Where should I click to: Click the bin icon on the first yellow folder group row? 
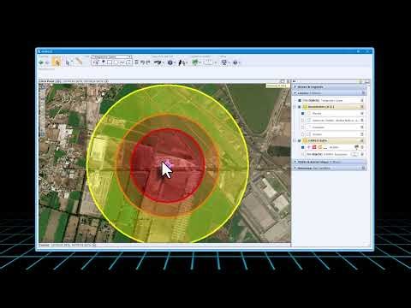coord(362,107)
